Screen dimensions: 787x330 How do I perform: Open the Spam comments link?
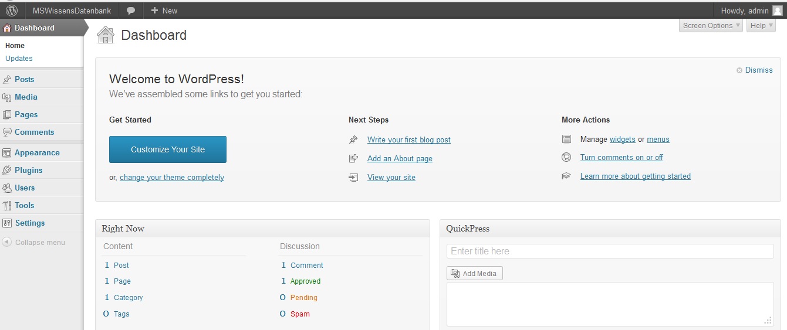[x=300, y=314]
